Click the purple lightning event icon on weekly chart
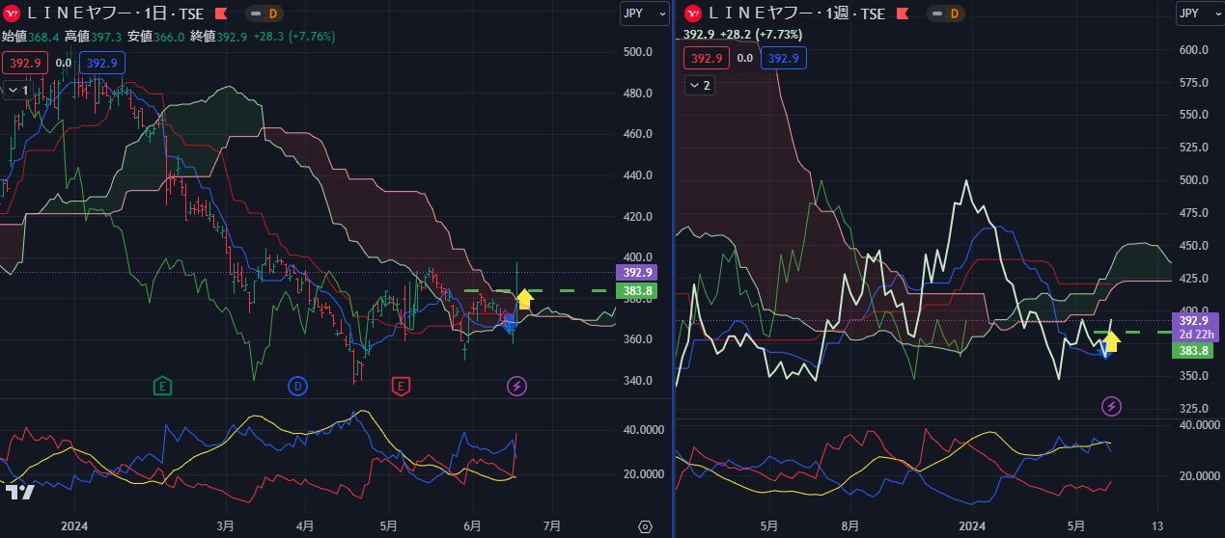The width and height of the screenshot is (1225, 538). point(1111,406)
